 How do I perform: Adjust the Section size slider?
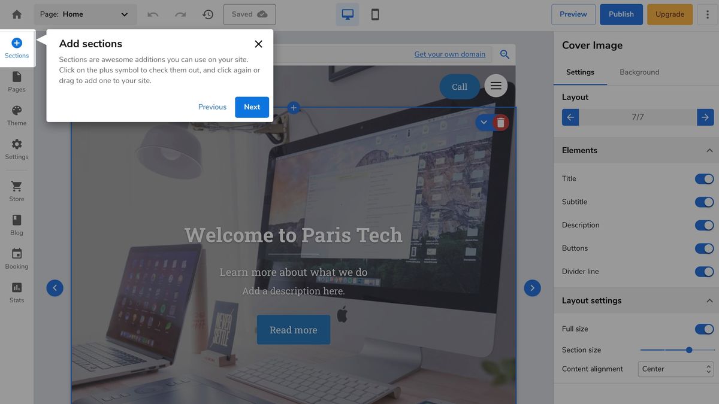(x=688, y=350)
